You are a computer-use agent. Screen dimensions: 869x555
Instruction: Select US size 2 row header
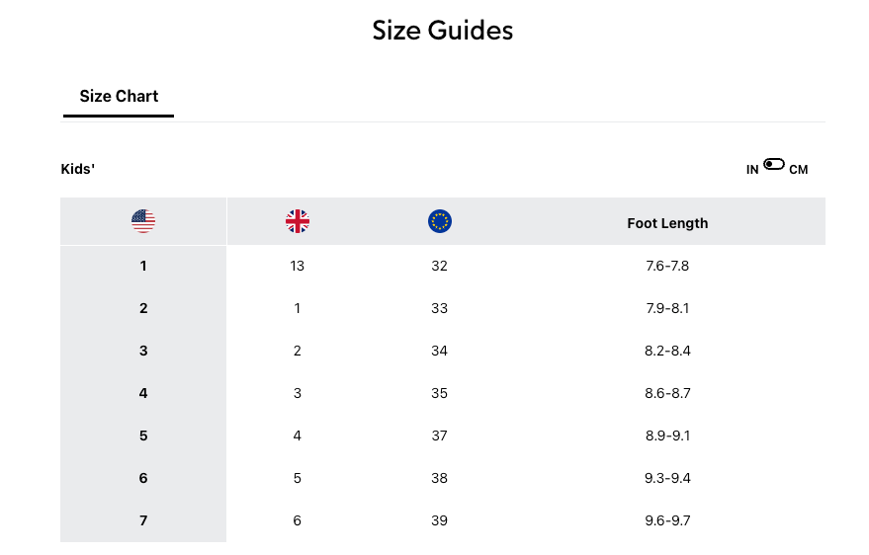click(143, 308)
